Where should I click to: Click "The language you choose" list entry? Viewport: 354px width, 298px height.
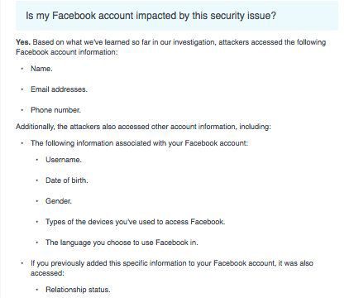[122, 243]
